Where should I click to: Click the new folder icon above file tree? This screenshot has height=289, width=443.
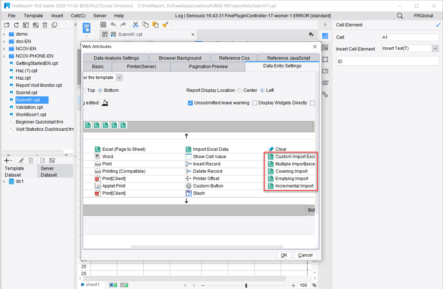click(7, 25)
